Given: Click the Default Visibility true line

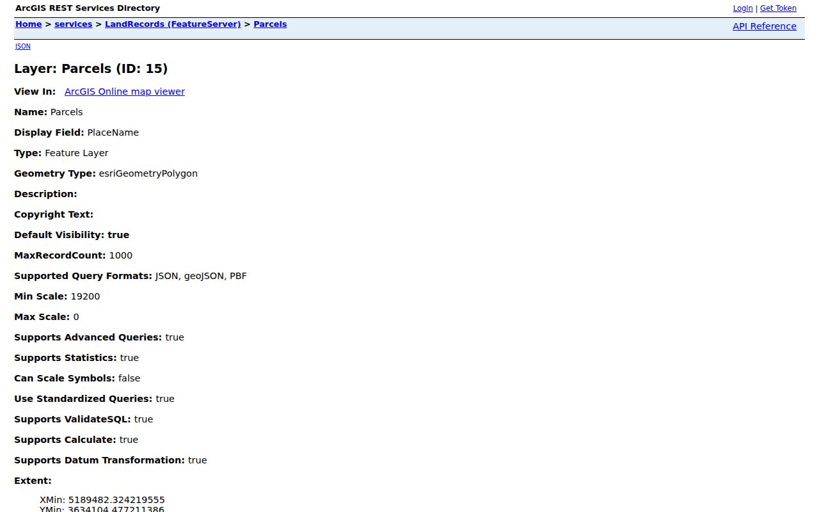Looking at the screenshot, I should click(x=72, y=235).
